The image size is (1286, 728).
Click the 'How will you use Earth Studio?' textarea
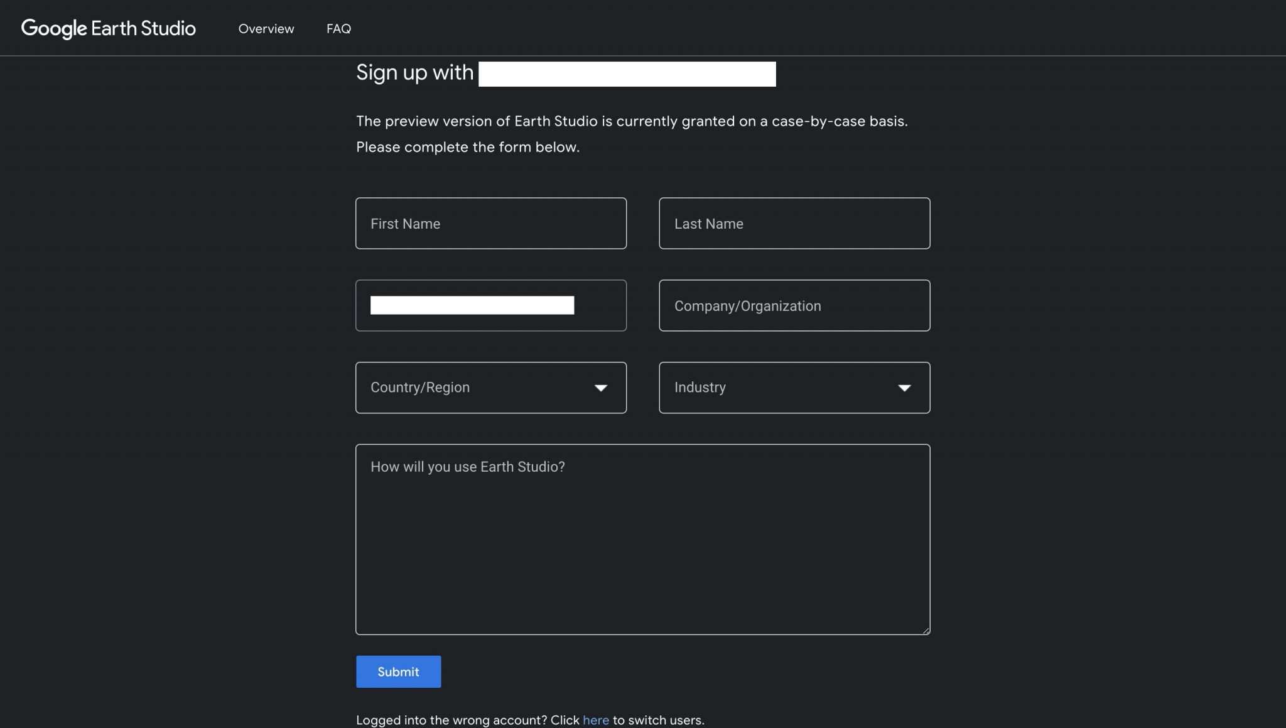pos(642,539)
